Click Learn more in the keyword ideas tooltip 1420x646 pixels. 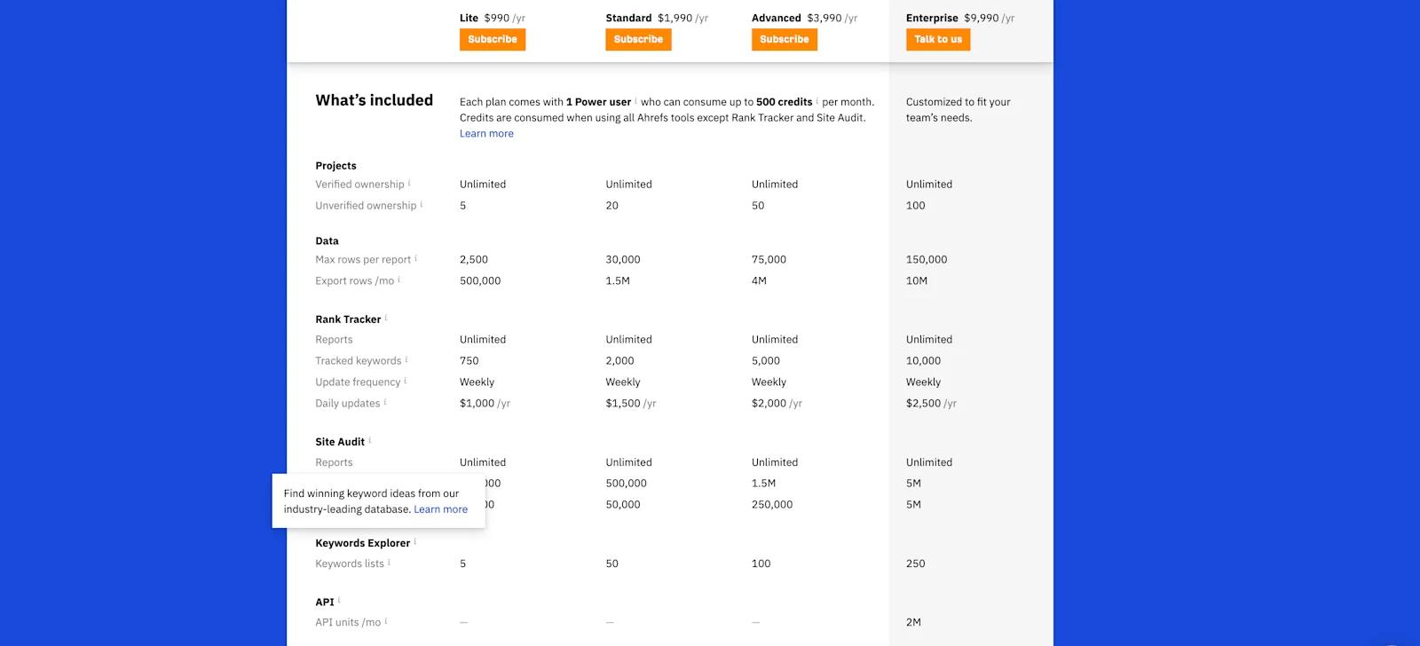point(440,508)
